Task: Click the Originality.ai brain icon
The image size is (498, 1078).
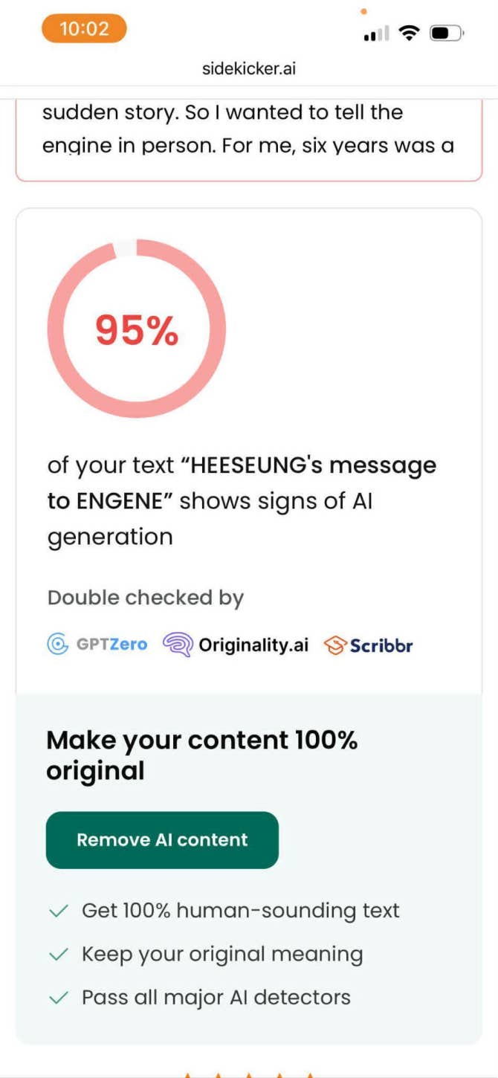Action: [177, 645]
